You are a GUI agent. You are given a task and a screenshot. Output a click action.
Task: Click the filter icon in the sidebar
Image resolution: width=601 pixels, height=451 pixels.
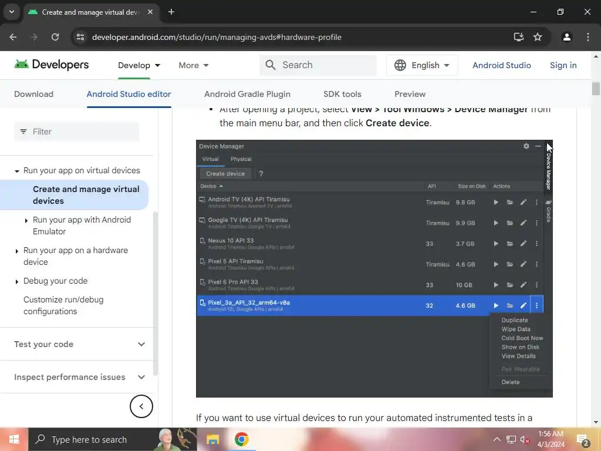point(23,132)
